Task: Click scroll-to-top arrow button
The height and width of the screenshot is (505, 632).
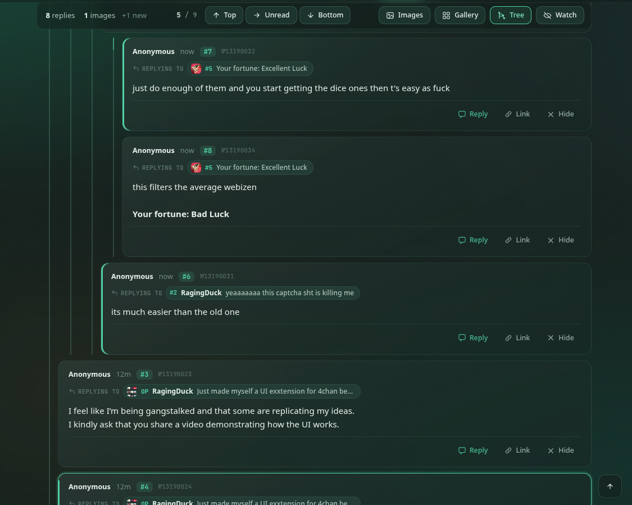Action: click(610, 486)
